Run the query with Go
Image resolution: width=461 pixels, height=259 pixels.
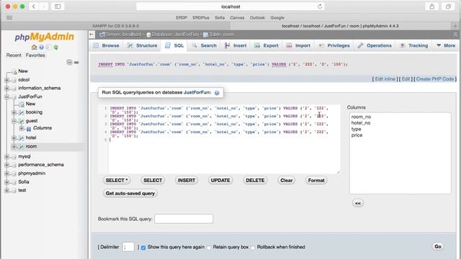point(438,247)
